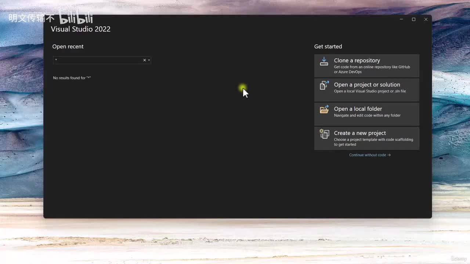Screen dimensions: 470x264
Task: Pick Open a local folder
Action: click(367, 114)
